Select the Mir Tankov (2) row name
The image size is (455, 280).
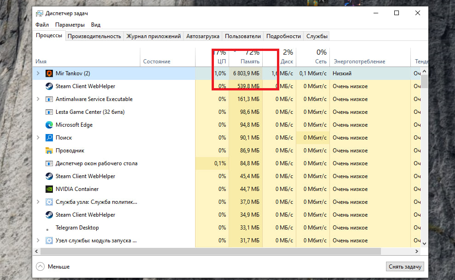tap(73, 73)
